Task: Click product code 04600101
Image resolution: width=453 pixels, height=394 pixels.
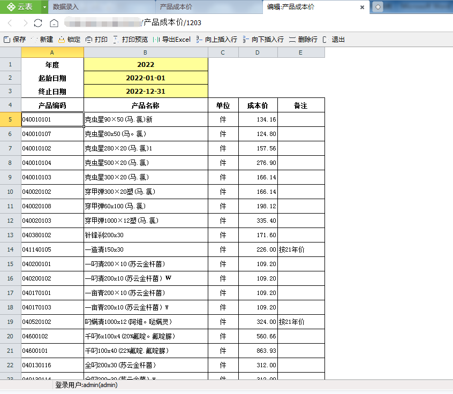Action: [x=52, y=351]
